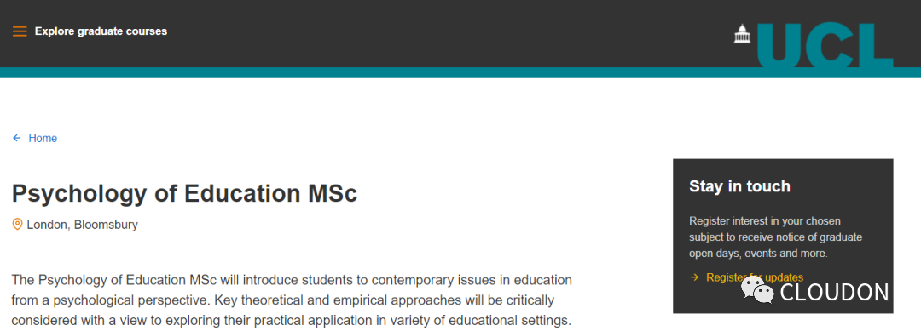Click the orange location pin icon
This screenshot has width=921, height=331.
point(18,225)
